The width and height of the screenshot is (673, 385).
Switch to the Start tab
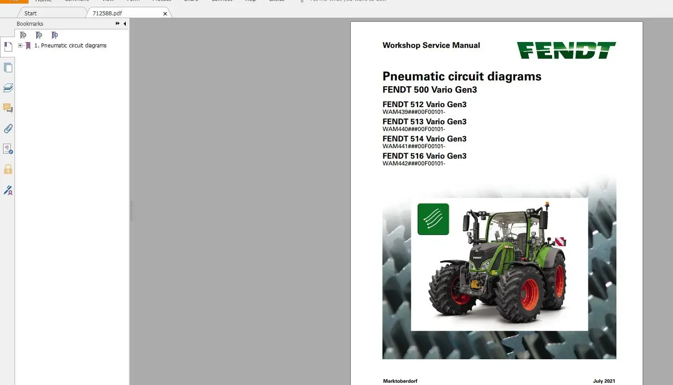tap(30, 13)
